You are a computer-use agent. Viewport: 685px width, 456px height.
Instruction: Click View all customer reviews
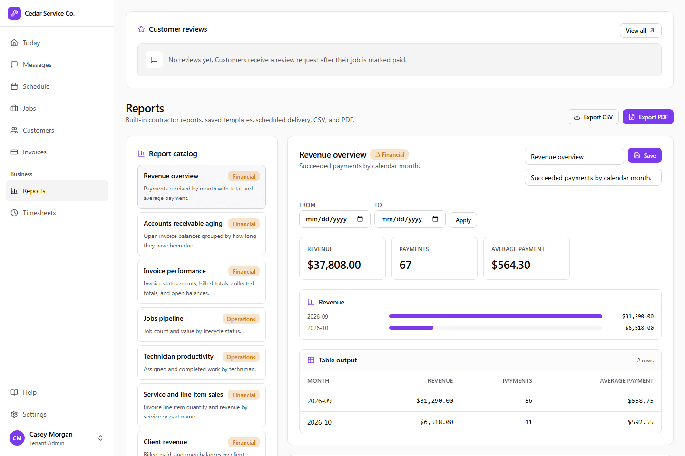(640, 30)
